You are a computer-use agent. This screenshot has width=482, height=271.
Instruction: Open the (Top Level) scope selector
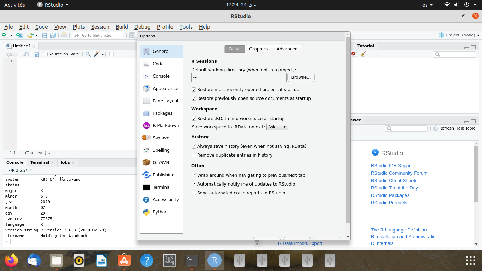tap(38, 153)
